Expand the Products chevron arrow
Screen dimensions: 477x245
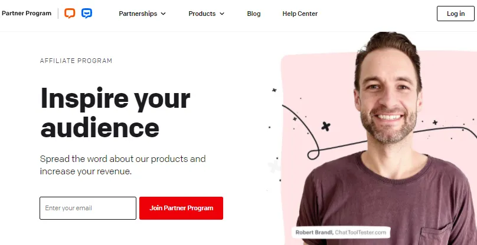coord(222,14)
